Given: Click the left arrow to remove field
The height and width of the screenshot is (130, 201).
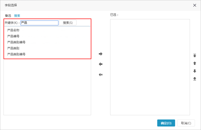Looking at the screenshot, I should [x=101, y=64].
